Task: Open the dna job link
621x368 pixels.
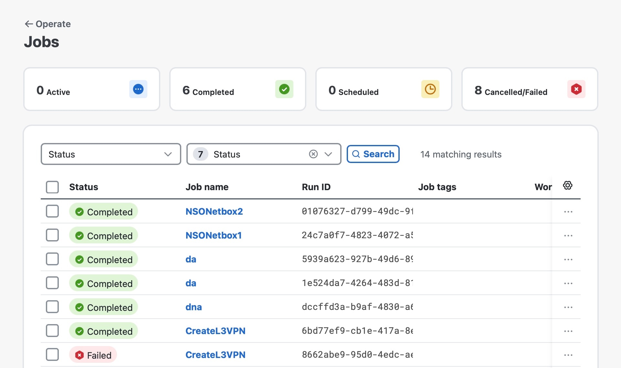Action: (194, 307)
